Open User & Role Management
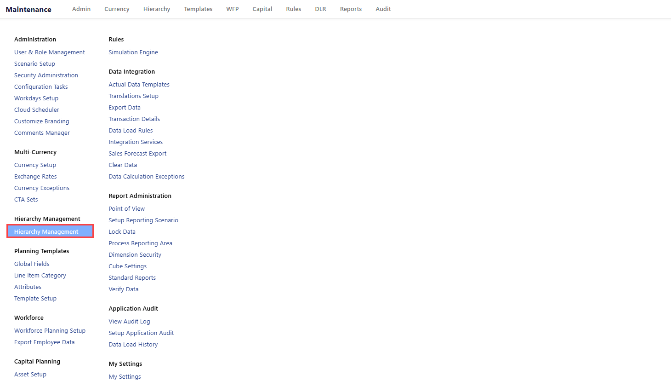Image resolution: width=671 pixels, height=381 pixels. 49,52
